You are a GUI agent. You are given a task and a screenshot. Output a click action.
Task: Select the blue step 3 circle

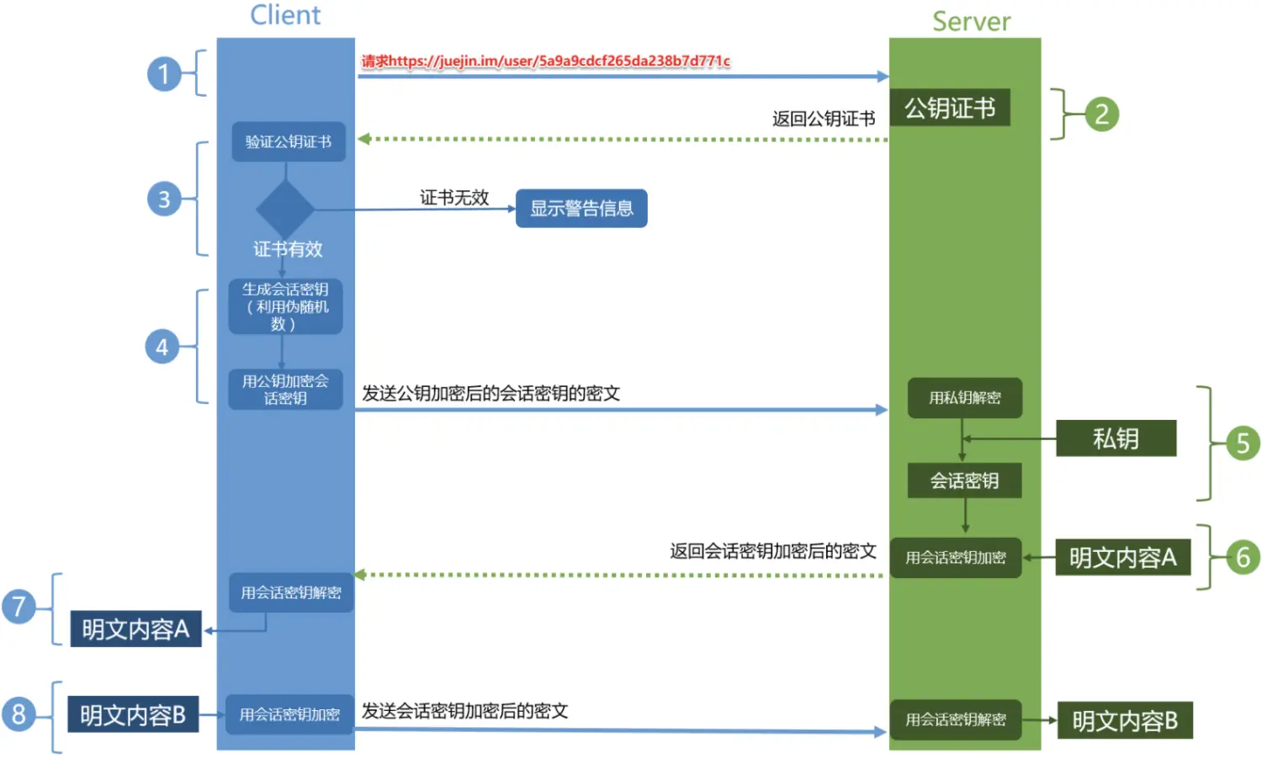coord(164,199)
